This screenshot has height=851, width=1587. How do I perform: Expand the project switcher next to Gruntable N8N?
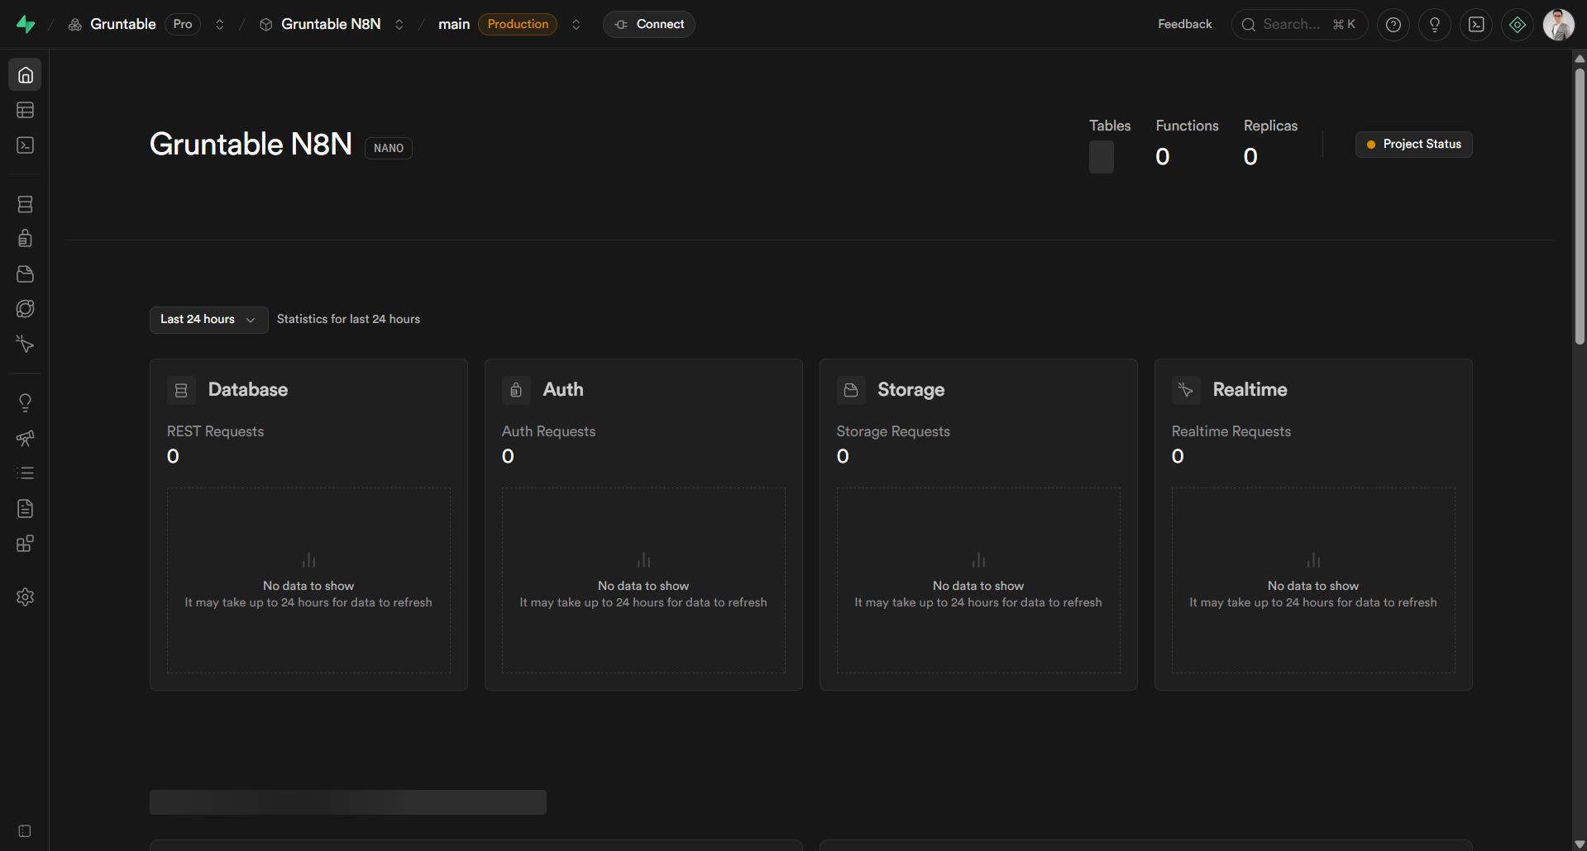pos(399,25)
